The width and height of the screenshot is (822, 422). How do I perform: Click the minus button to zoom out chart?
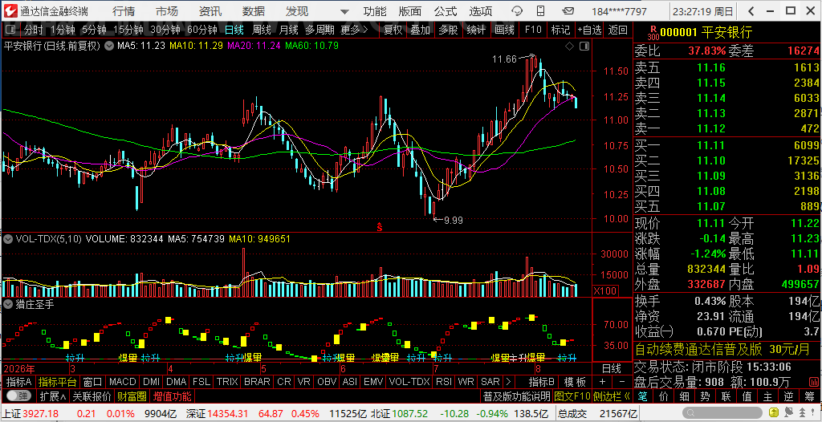pos(622,382)
